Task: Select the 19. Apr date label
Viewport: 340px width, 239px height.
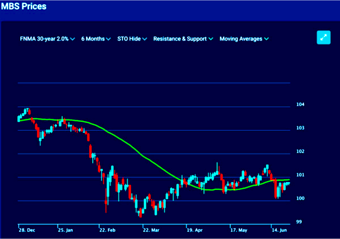Action: (x=195, y=229)
